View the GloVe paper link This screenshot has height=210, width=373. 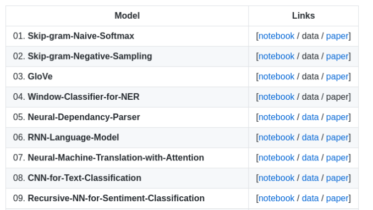(337, 77)
